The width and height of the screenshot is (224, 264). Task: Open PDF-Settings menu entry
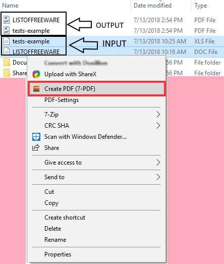[x=62, y=100]
